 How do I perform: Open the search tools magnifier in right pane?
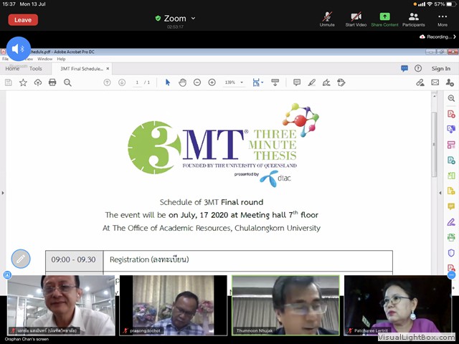coord(451,99)
